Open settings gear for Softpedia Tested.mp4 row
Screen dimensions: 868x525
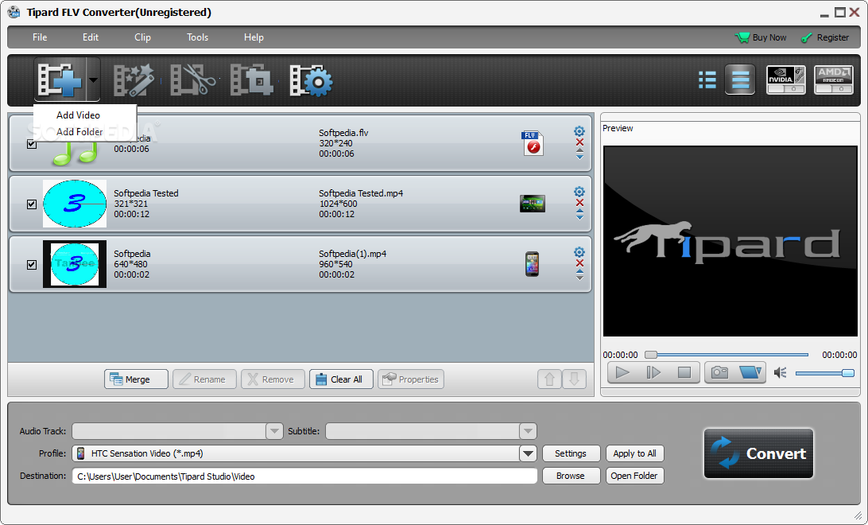point(579,192)
